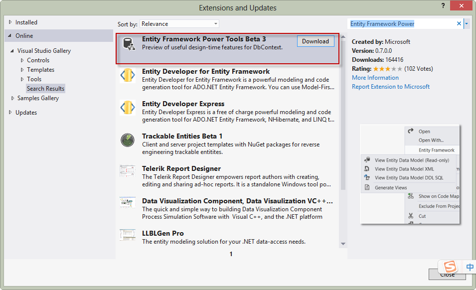Click the Downloads 164416 text
Viewport: 476px width, 290px height.
click(x=378, y=60)
